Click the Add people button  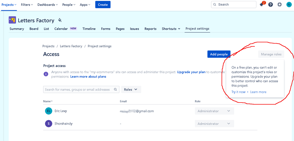pyautogui.click(x=219, y=54)
